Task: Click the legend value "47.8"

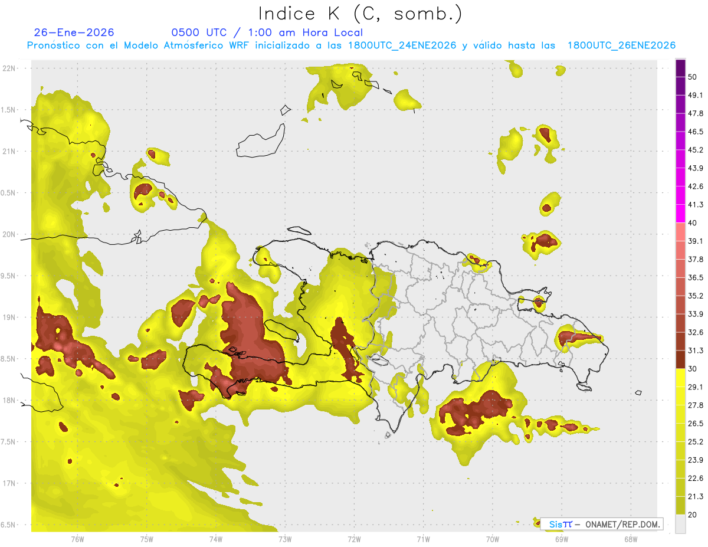Action: click(696, 113)
